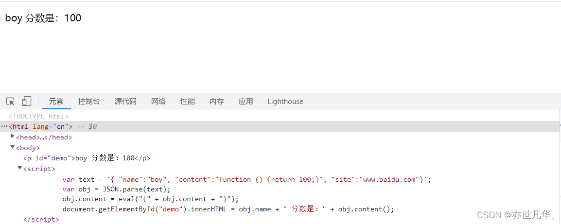The image size is (561, 224).
Task: Toggle the device toolbar icon
Action: (x=26, y=102)
